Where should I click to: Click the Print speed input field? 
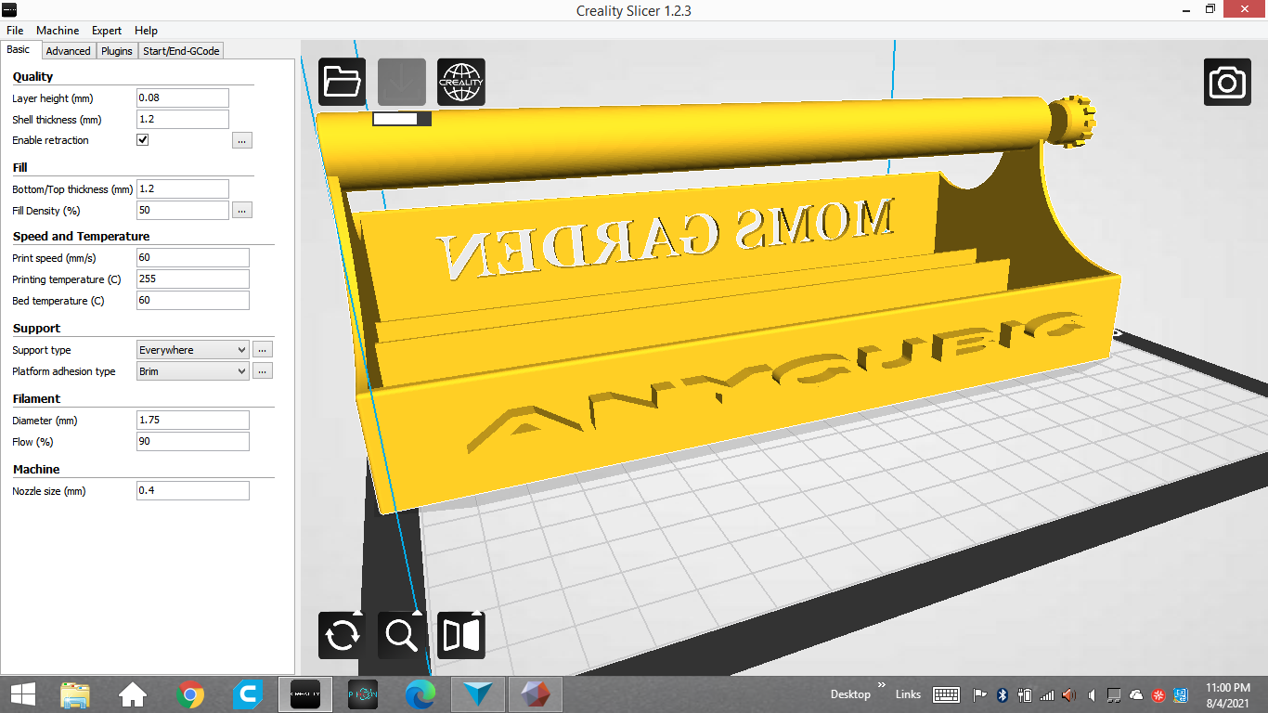coord(192,258)
